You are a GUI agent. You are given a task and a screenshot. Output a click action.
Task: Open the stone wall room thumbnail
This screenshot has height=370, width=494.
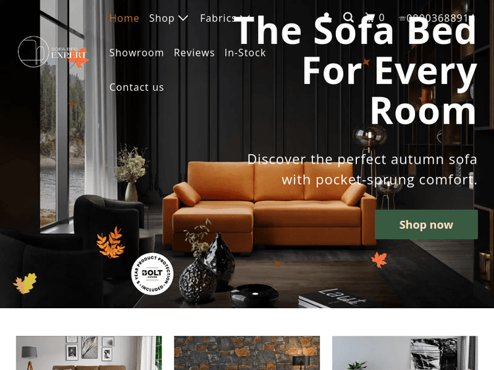click(x=247, y=353)
